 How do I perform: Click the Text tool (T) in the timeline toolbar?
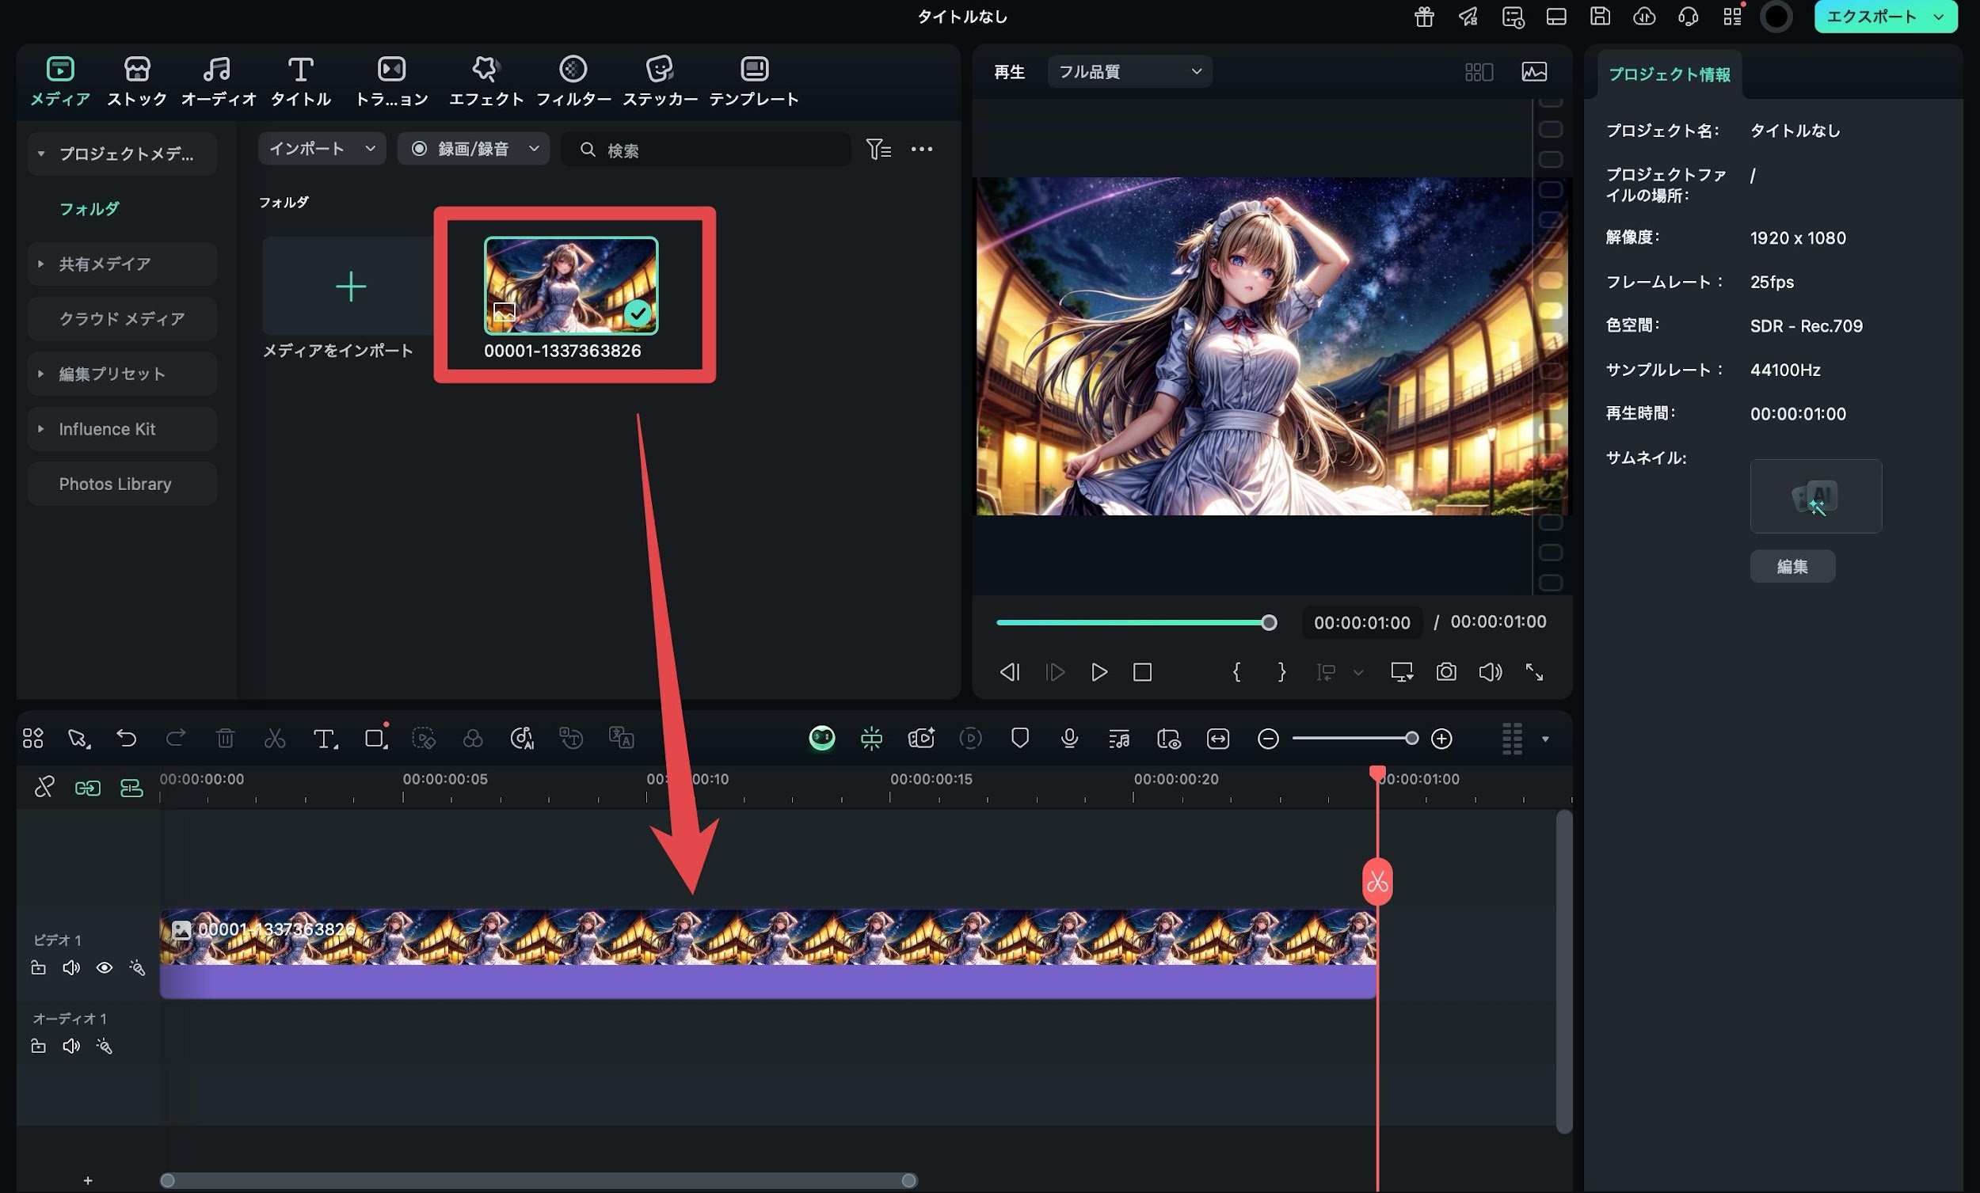325,739
